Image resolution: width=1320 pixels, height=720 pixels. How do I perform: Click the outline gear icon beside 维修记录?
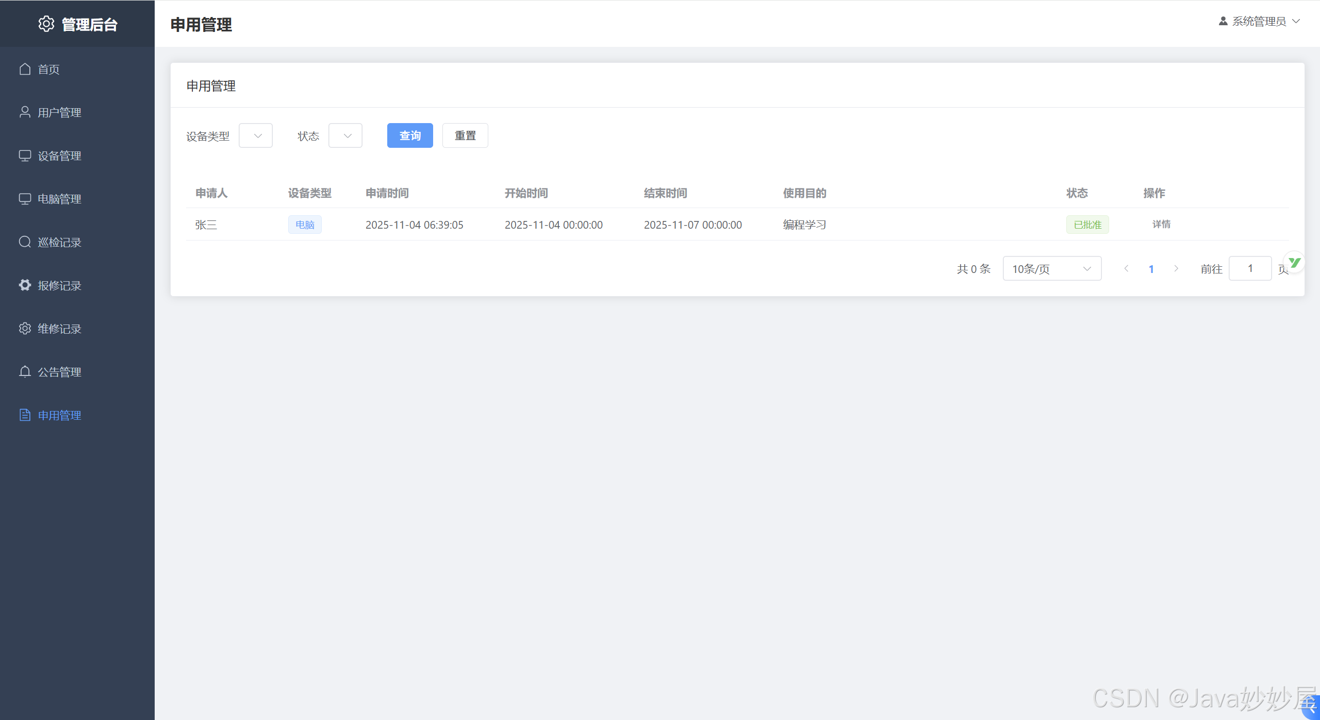(x=25, y=329)
